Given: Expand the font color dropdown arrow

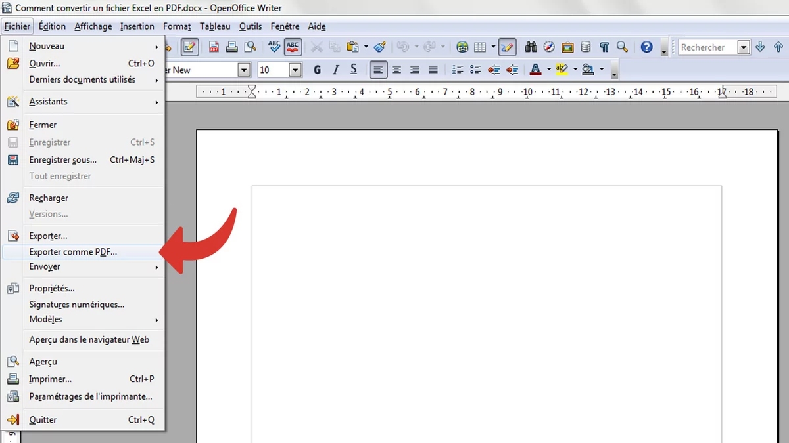Looking at the screenshot, I should coord(548,69).
